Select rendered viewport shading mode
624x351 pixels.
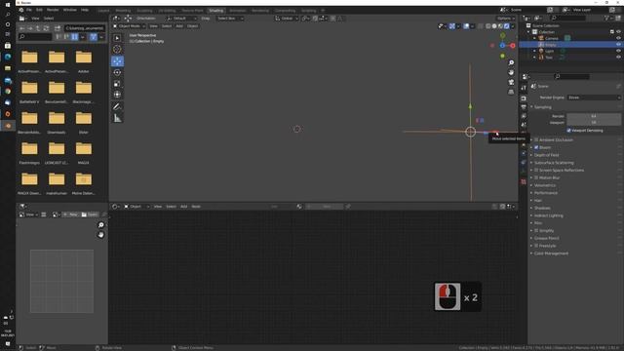coord(507,26)
